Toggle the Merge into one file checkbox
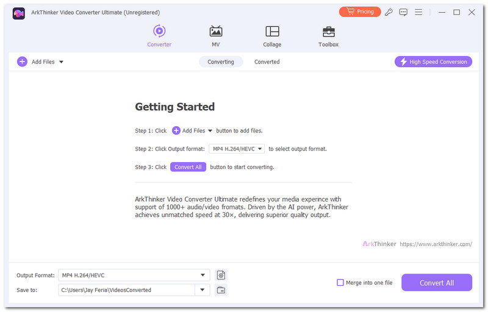This screenshot has width=488, height=312. pyautogui.click(x=340, y=283)
